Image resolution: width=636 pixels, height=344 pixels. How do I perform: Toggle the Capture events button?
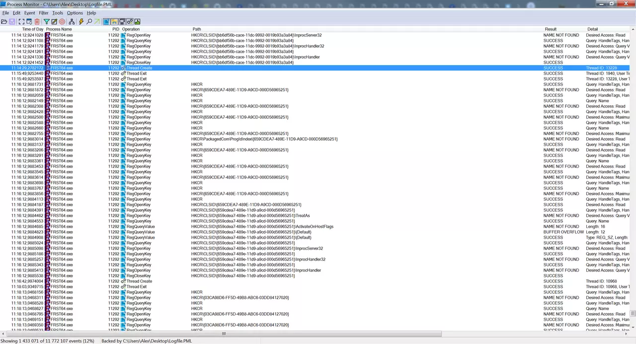(x=21, y=22)
